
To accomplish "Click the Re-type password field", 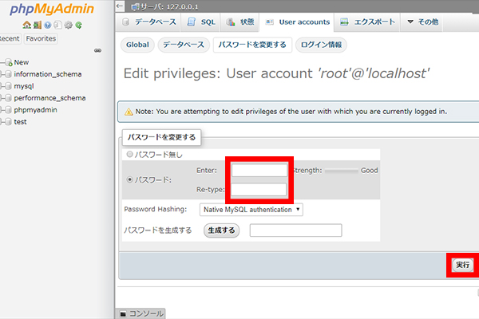I will coord(259,189).
